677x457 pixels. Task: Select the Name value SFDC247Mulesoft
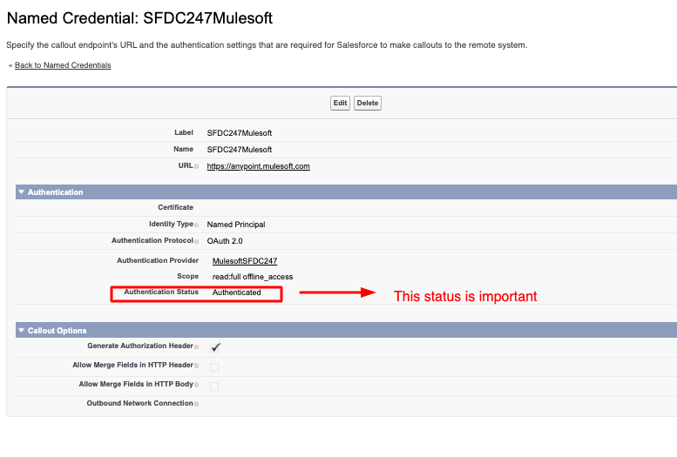point(240,150)
